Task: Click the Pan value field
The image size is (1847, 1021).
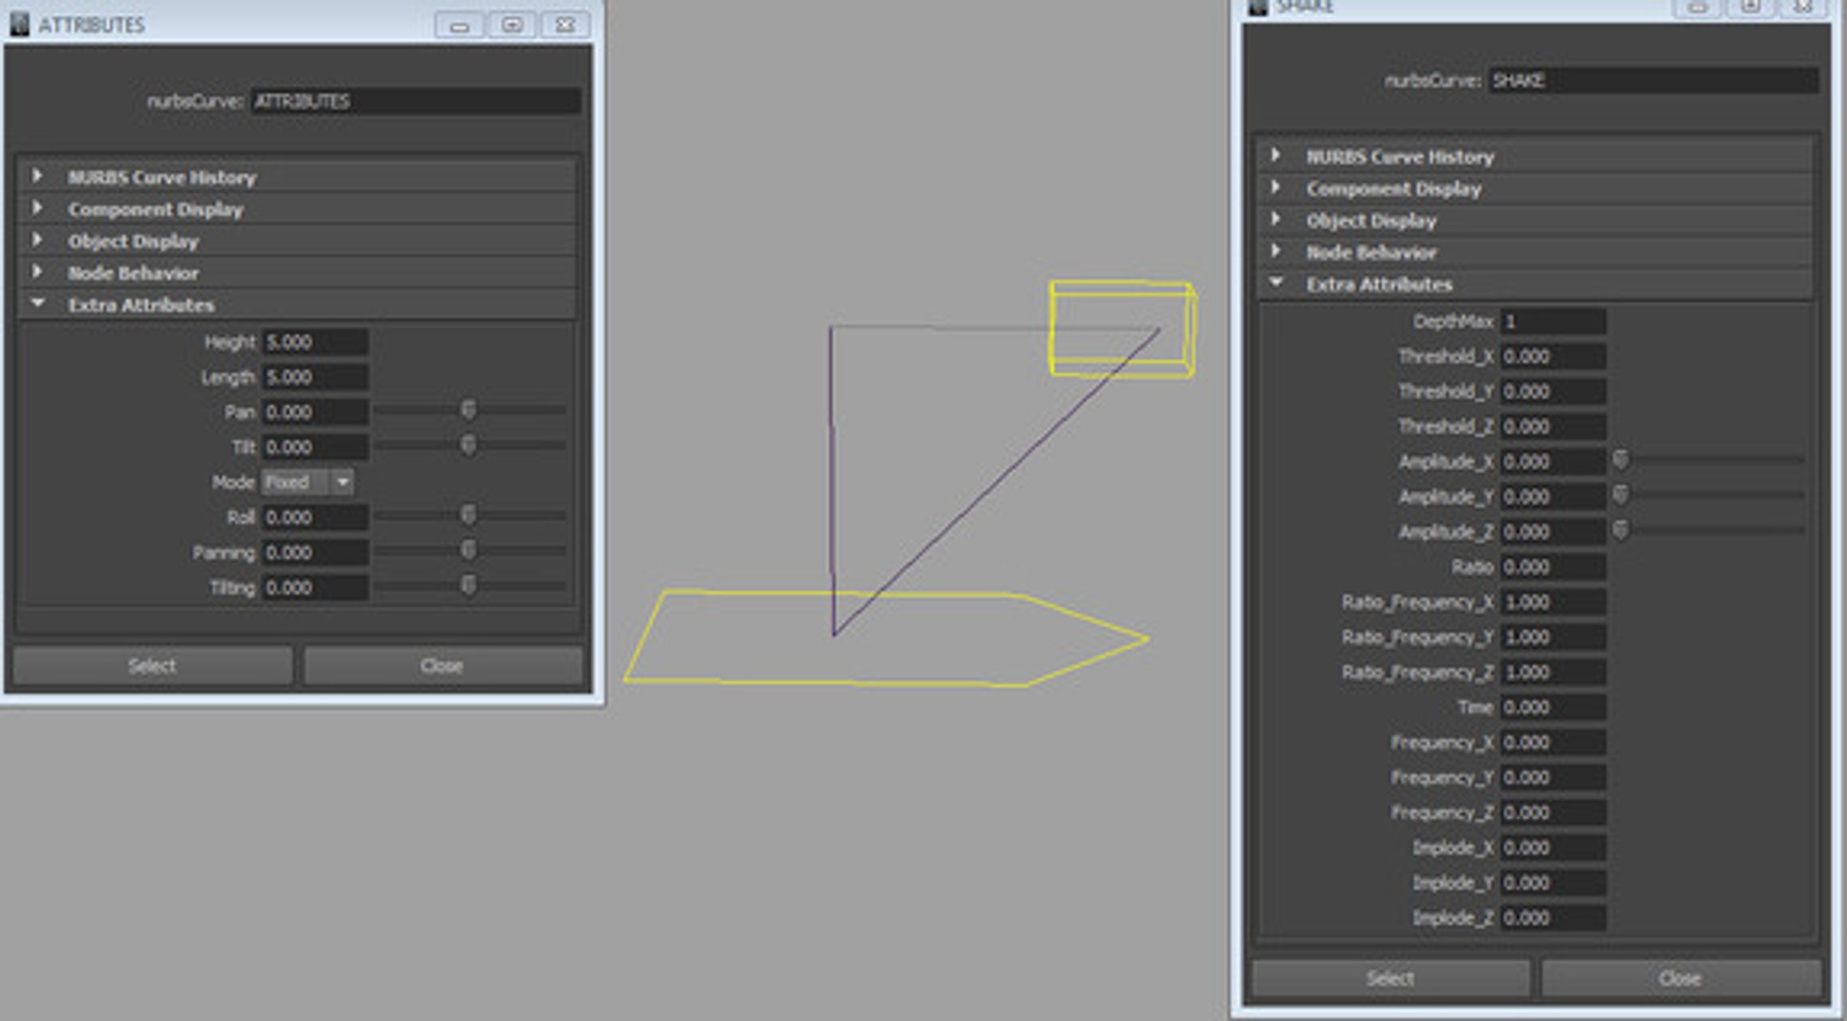Action: 315,411
